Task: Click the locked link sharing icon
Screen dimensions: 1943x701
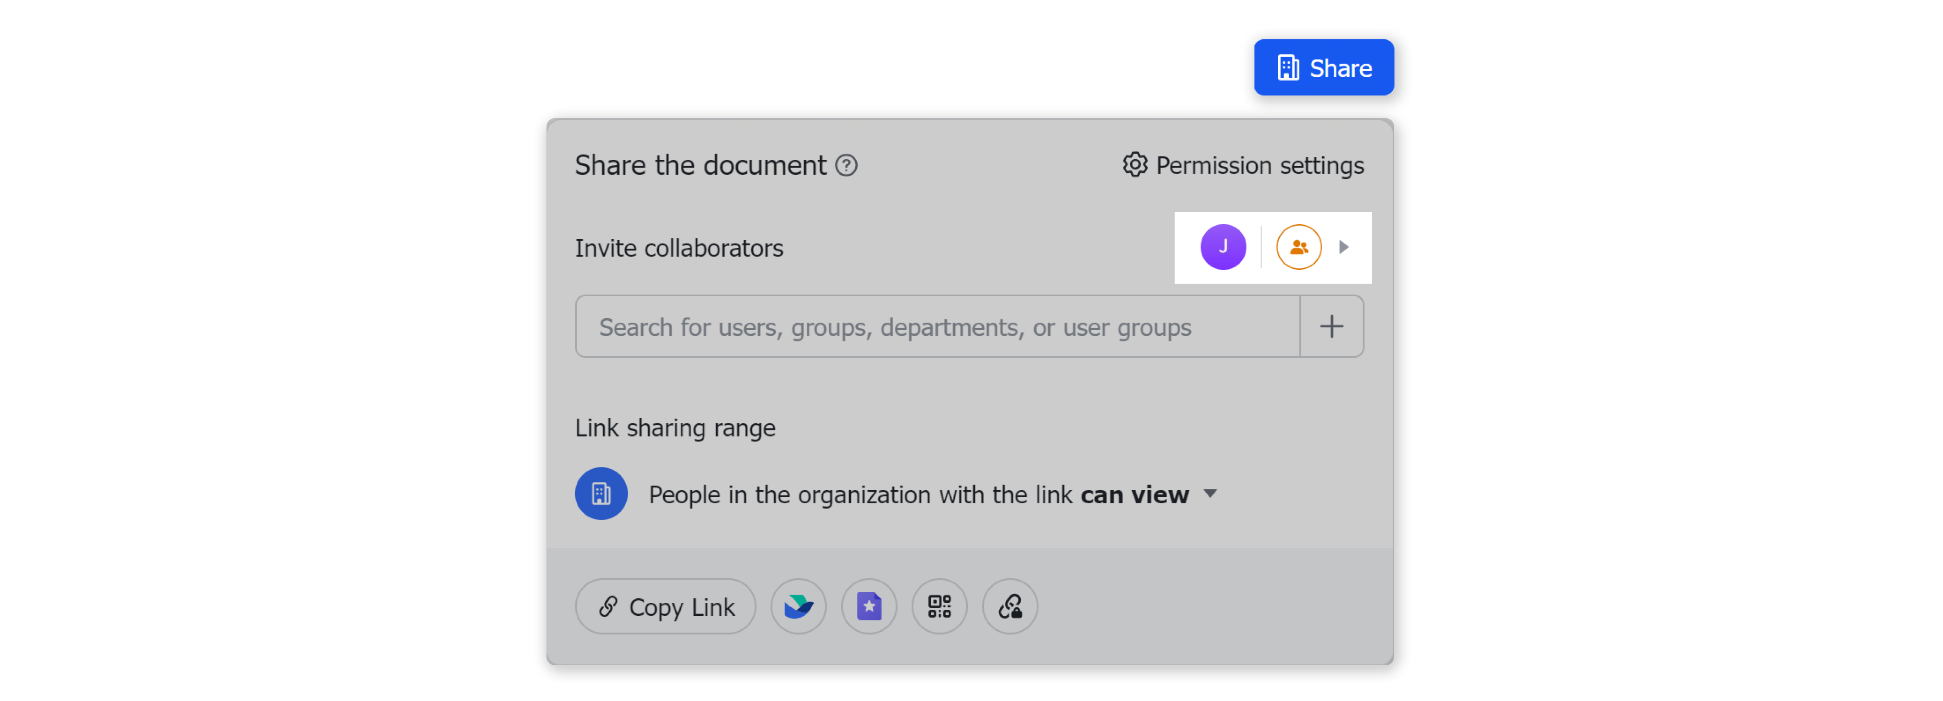Action: coord(1010,606)
